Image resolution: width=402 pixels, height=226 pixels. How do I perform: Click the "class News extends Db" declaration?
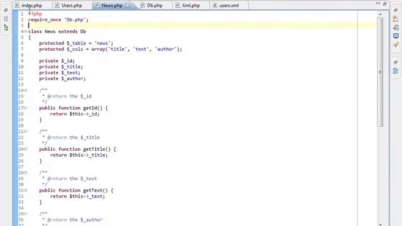click(57, 31)
